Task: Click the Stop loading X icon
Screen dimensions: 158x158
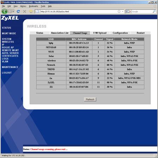Action: coord(25,11)
